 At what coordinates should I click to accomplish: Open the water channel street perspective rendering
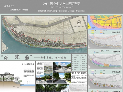tap(62, 78)
